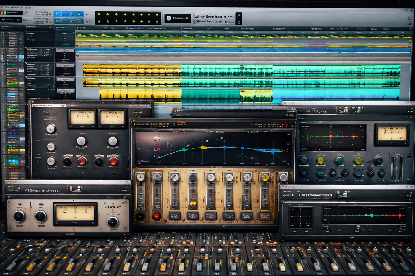This screenshot has width=415, height=276.
Task: Click the black round button on gold panel
Action: point(140,216)
